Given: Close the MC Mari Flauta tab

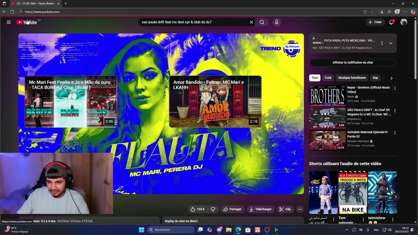Looking at the screenshot, I should 58,4.
